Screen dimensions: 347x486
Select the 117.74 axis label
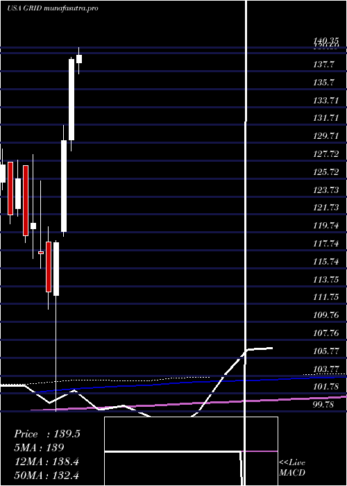326,243
